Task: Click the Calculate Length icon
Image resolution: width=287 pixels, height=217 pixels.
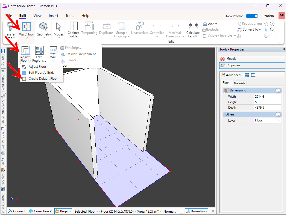Action: pos(193,30)
